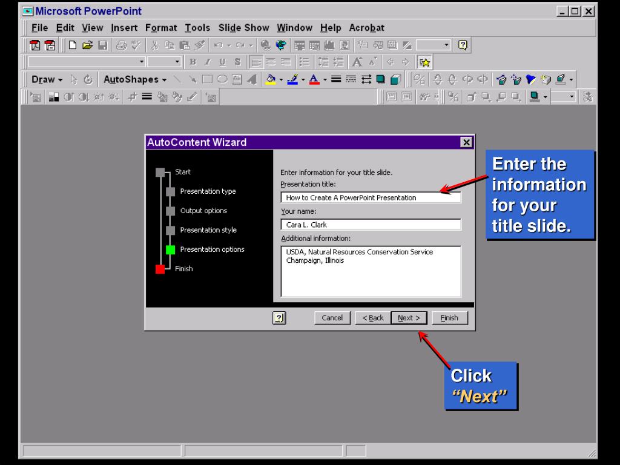Click the Arrow Style icon
Viewport: 620px width, 465px height.
pyautogui.click(x=366, y=79)
